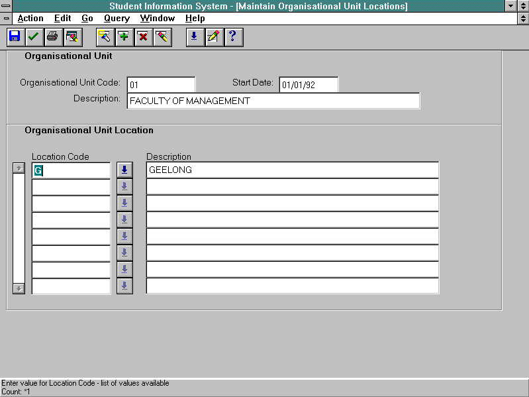This screenshot has width=529, height=397.
Task: Open the Action menu
Action: (30, 19)
